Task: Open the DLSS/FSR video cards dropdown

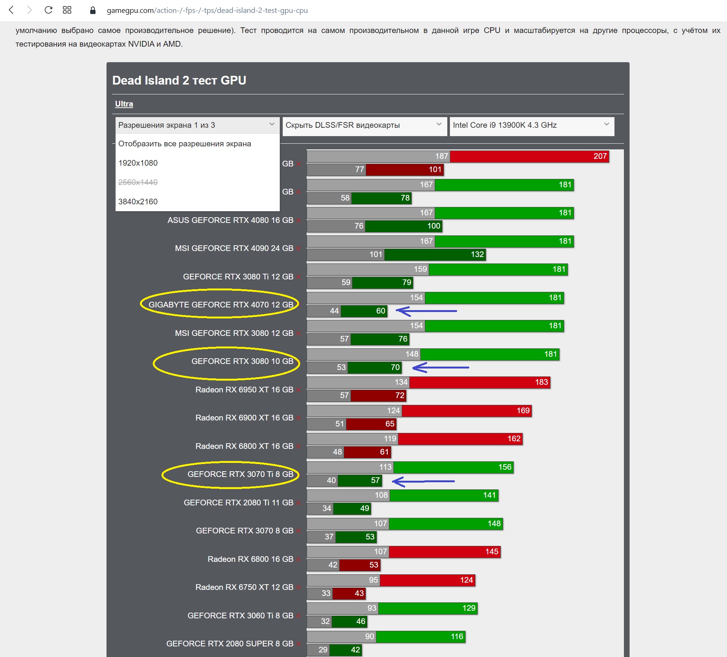Action: point(364,126)
